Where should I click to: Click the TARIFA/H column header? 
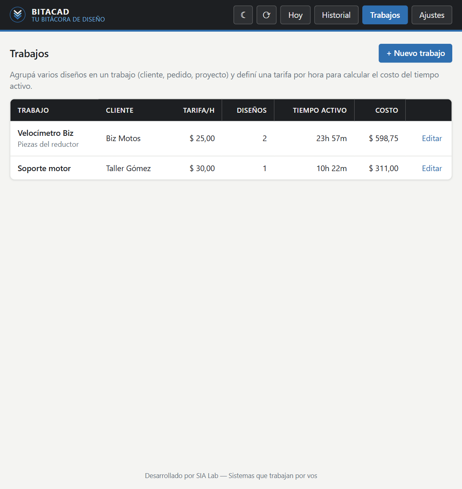coord(199,110)
